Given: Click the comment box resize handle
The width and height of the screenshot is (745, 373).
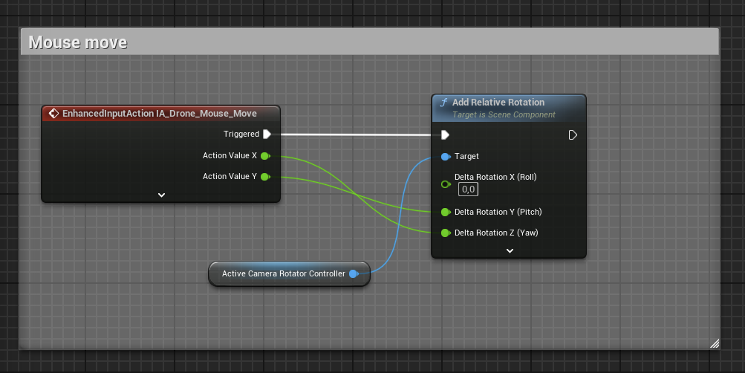Looking at the screenshot, I should point(714,343).
